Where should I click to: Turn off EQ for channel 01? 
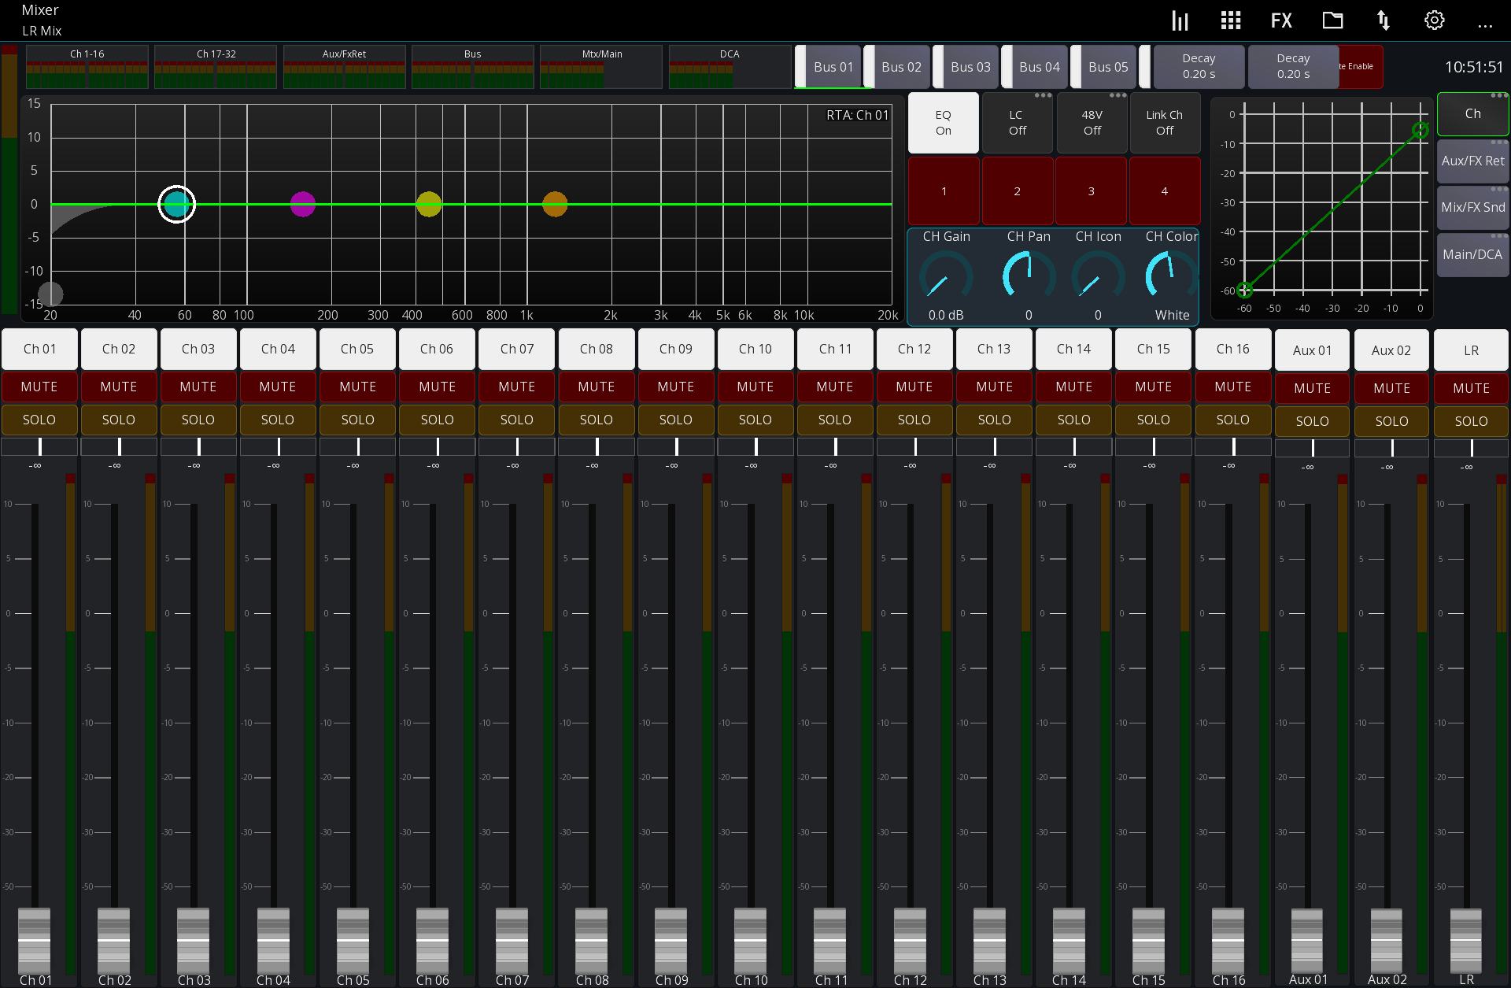pos(942,123)
